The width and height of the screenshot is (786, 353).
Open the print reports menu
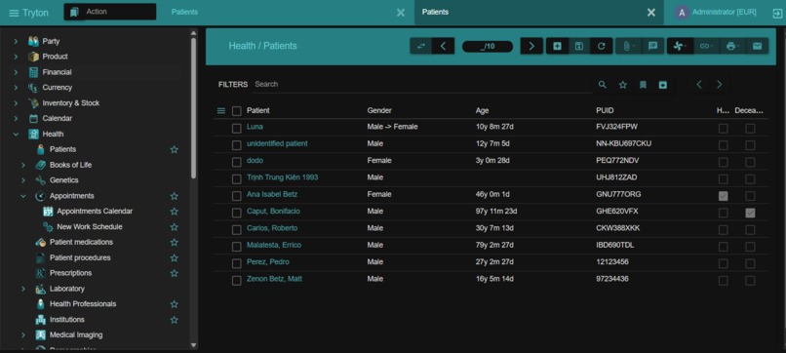pos(732,46)
